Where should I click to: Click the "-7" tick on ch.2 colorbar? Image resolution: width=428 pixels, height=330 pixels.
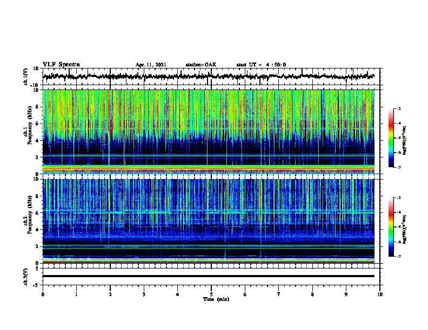point(398,256)
